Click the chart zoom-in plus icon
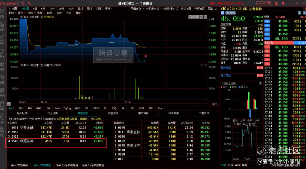The height and width of the screenshot is (169, 306). click(194, 17)
